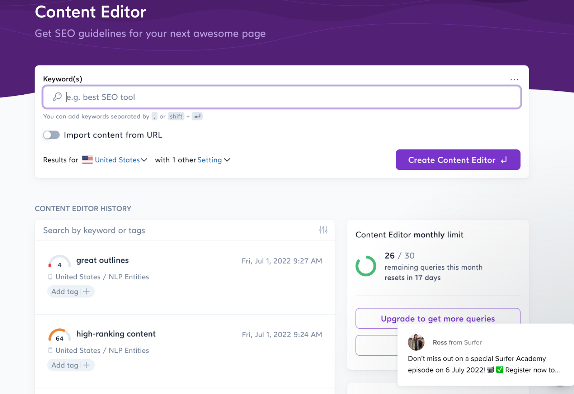Click the key icon in keyword field
This screenshot has width=574, height=394.
57,97
